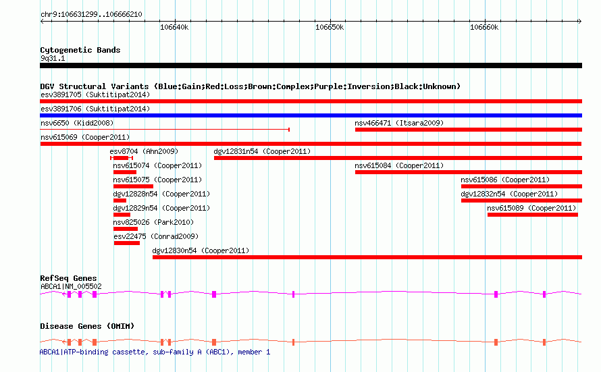Select the dgv12832n54 red bar
This screenshot has height=372, width=601.
522,201
